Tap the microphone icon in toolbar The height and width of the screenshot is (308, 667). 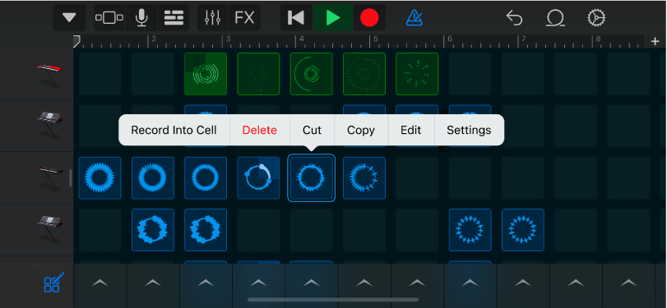(141, 18)
